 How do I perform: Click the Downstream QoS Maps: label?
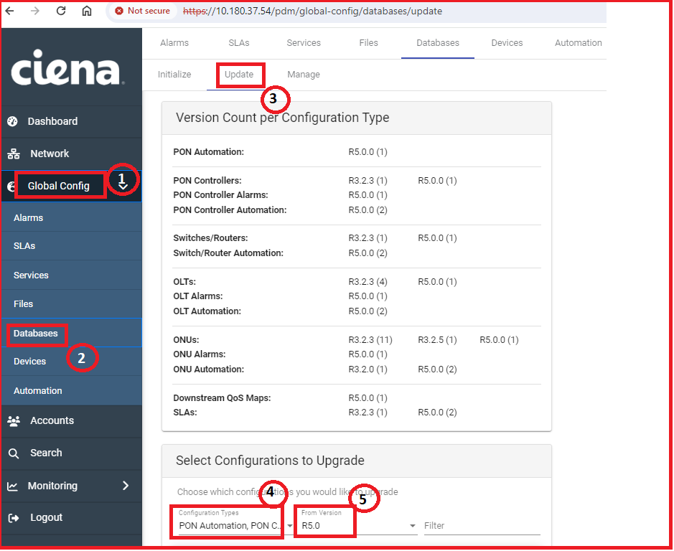click(x=223, y=398)
